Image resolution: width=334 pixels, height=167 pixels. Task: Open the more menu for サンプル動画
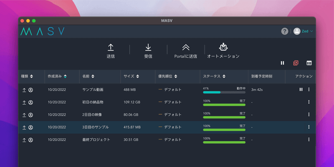click(x=309, y=89)
